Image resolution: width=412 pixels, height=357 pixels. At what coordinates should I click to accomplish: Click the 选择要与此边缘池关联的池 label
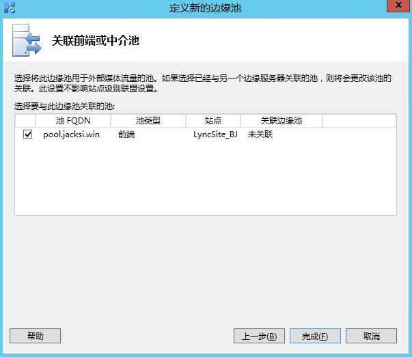[x=64, y=106]
